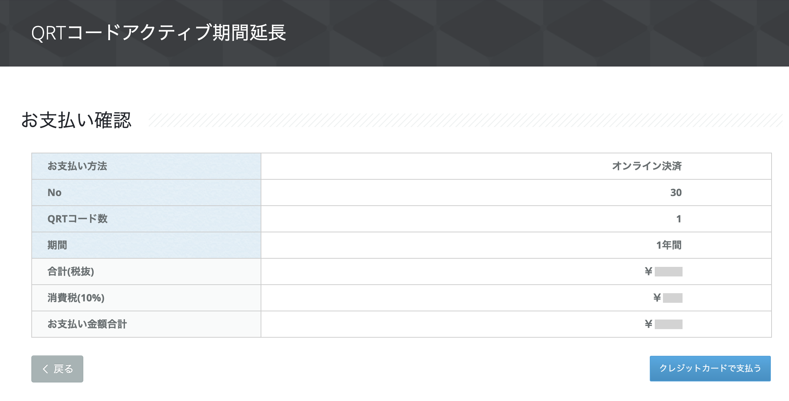Click the お支払い確認 section heading

coord(76,120)
